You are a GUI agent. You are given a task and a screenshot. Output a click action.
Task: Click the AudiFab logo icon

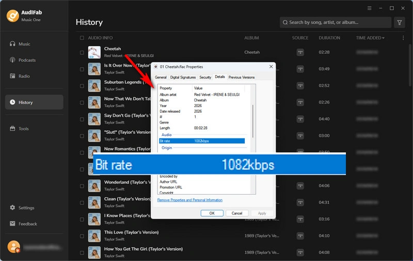pos(12,16)
